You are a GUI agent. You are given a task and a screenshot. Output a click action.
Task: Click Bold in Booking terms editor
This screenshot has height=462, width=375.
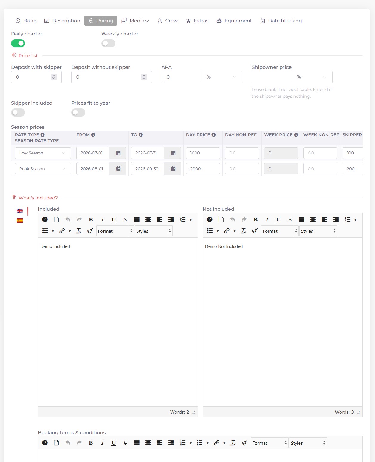point(91,443)
